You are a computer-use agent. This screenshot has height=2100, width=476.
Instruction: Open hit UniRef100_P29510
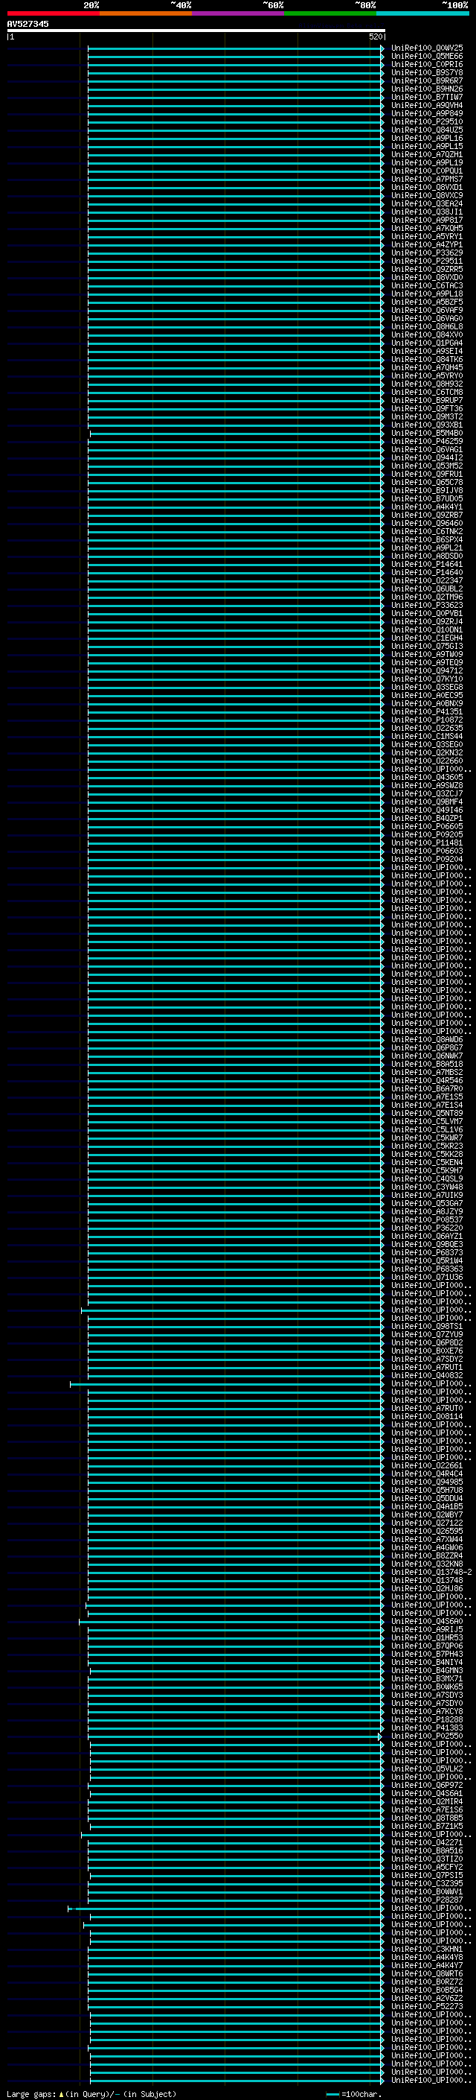pos(427,121)
